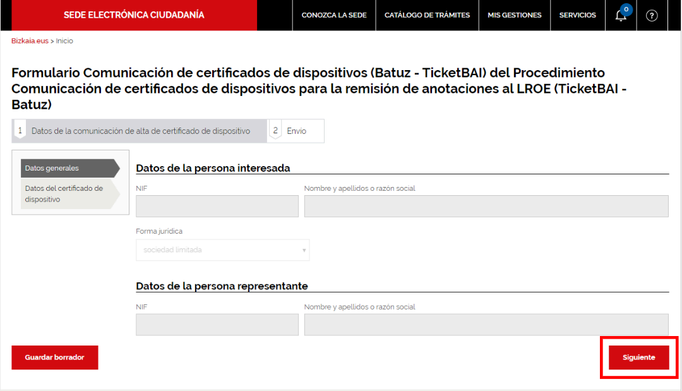Click the notification count badge
The width and height of the screenshot is (682, 391).
pos(626,9)
